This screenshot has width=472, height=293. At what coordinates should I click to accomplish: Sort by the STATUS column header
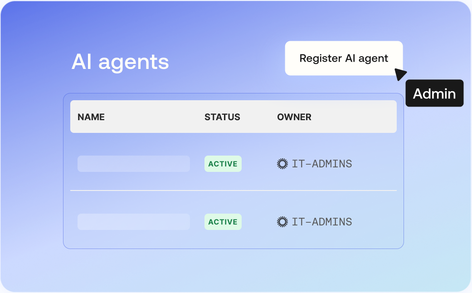[x=222, y=117]
